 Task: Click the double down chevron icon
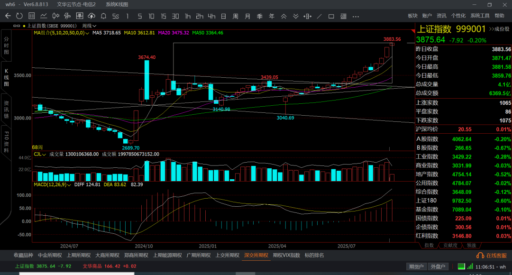point(295,16)
